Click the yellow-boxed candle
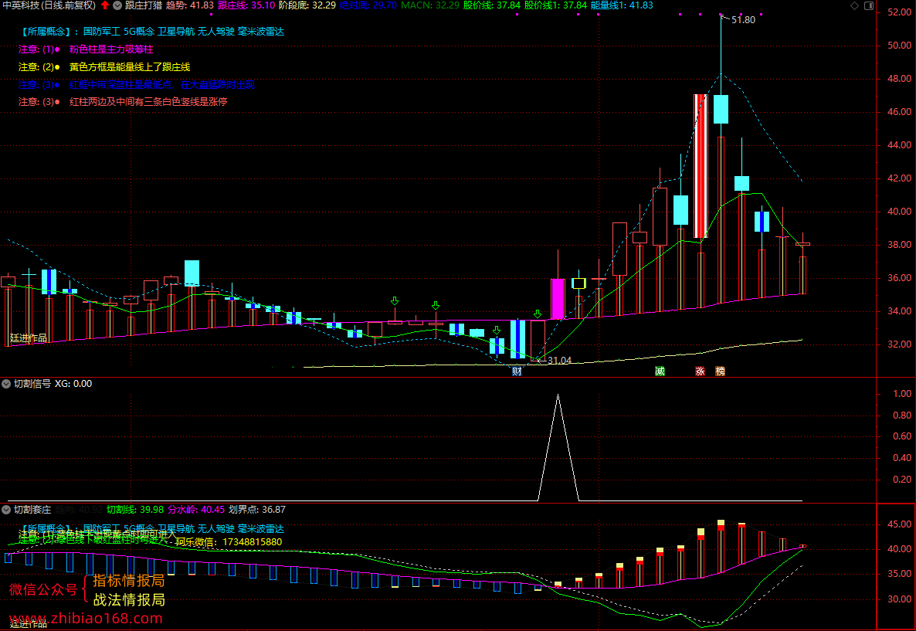Viewport: 916px width, 631px height. pos(578,283)
